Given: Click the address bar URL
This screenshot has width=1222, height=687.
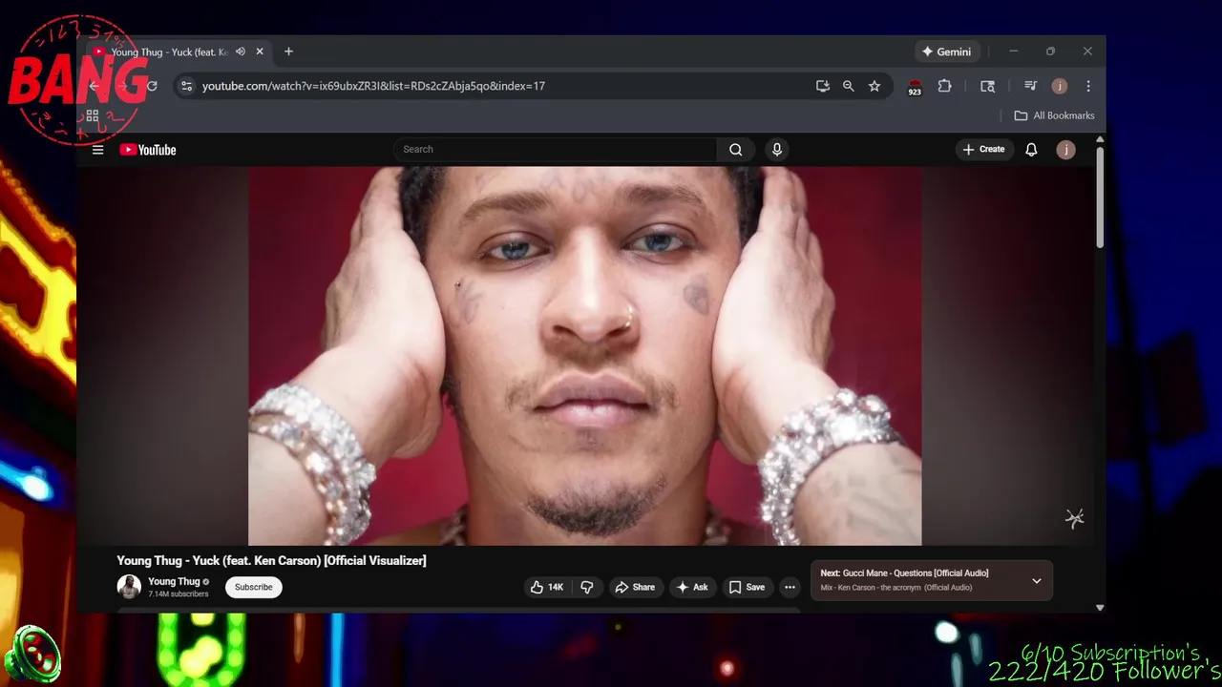Looking at the screenshot, I should pyautogui.click(x=373, y=86).
